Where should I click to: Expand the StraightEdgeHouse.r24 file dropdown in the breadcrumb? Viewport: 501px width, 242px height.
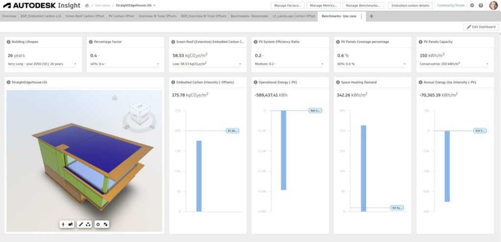(154, 5)
